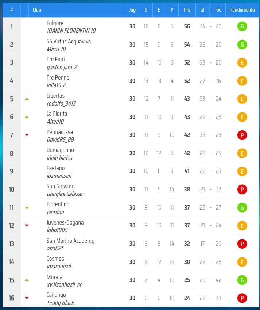Open manager JOAKIN FLORENTIN 10 profile
The height and width of the screenshot is (310, 260).
(71, 31)
